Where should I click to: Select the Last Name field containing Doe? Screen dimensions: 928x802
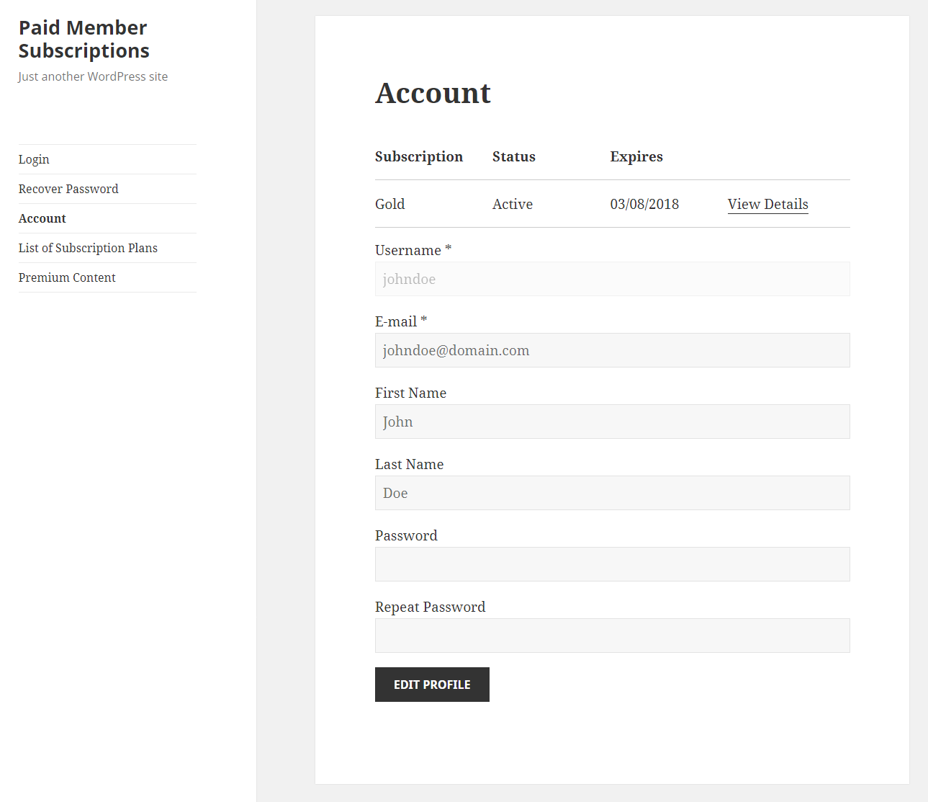click(x=612, y=493)
